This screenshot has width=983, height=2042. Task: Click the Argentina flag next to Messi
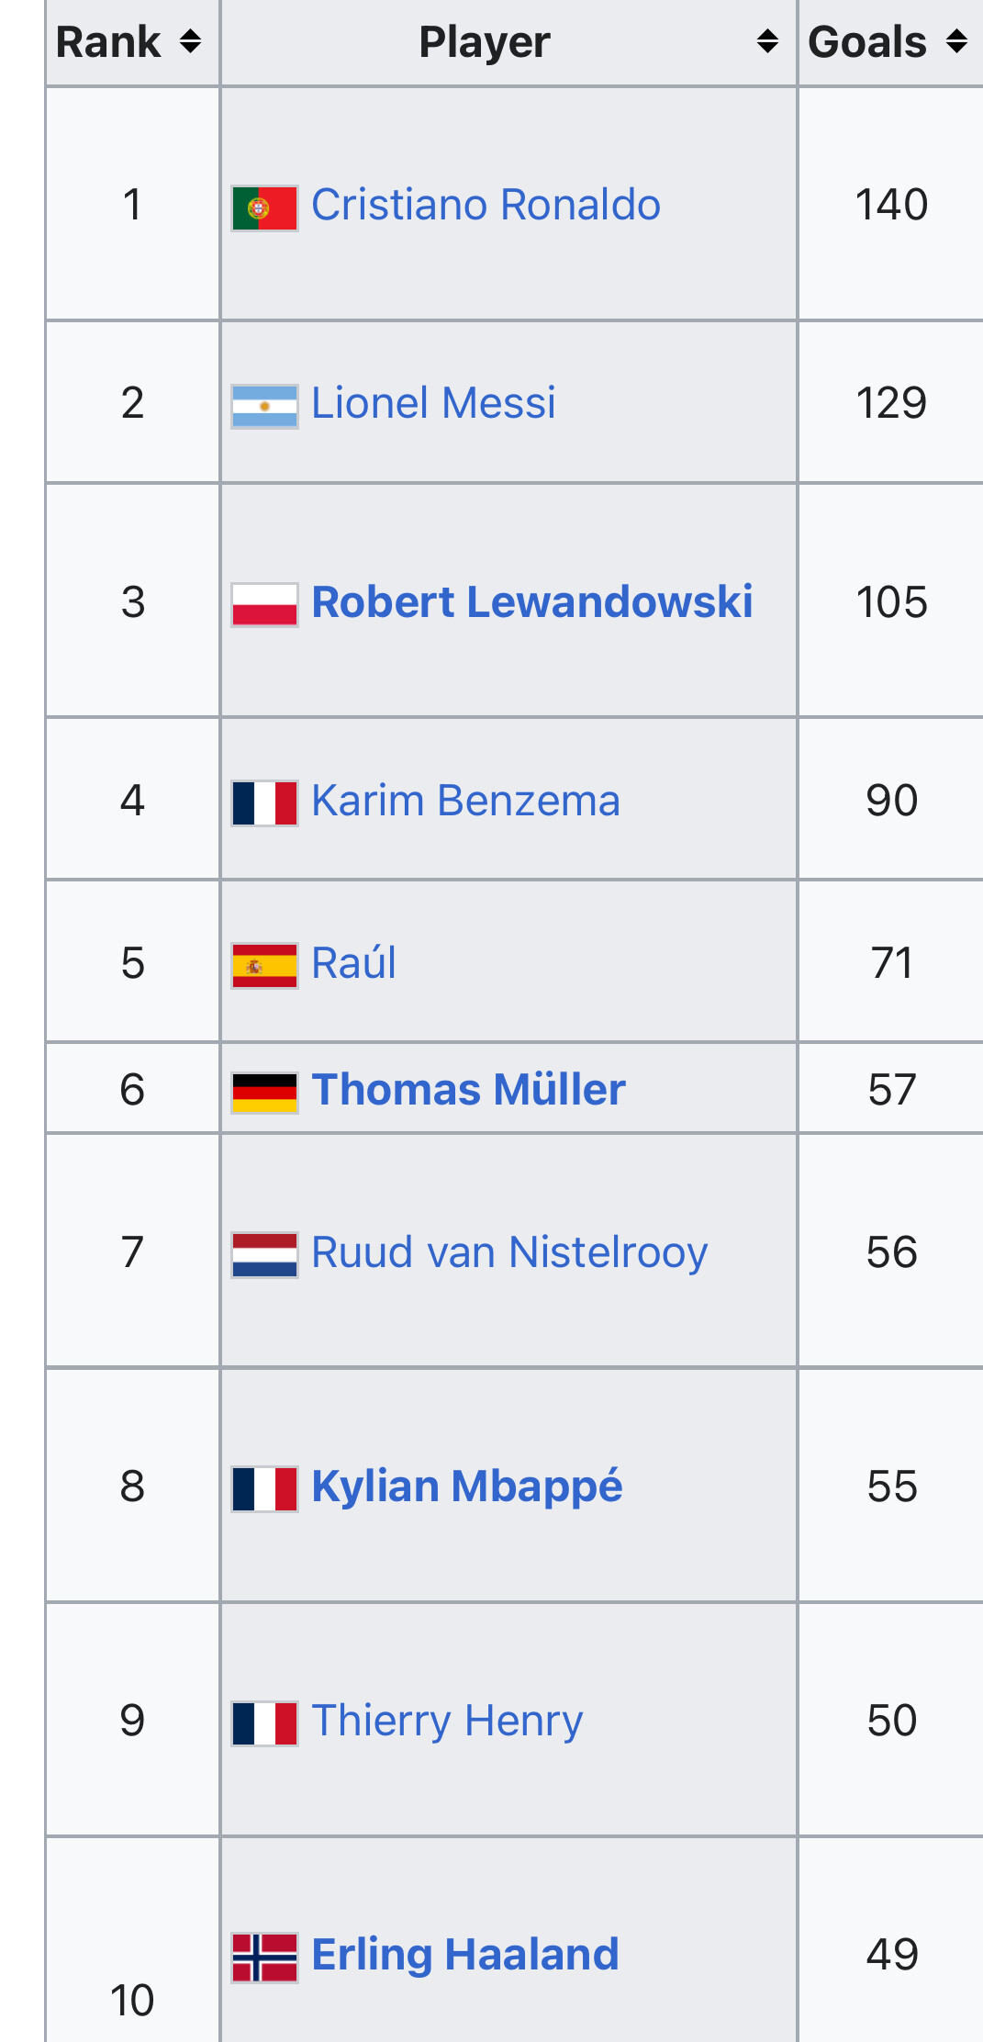(x=264, y=406)
